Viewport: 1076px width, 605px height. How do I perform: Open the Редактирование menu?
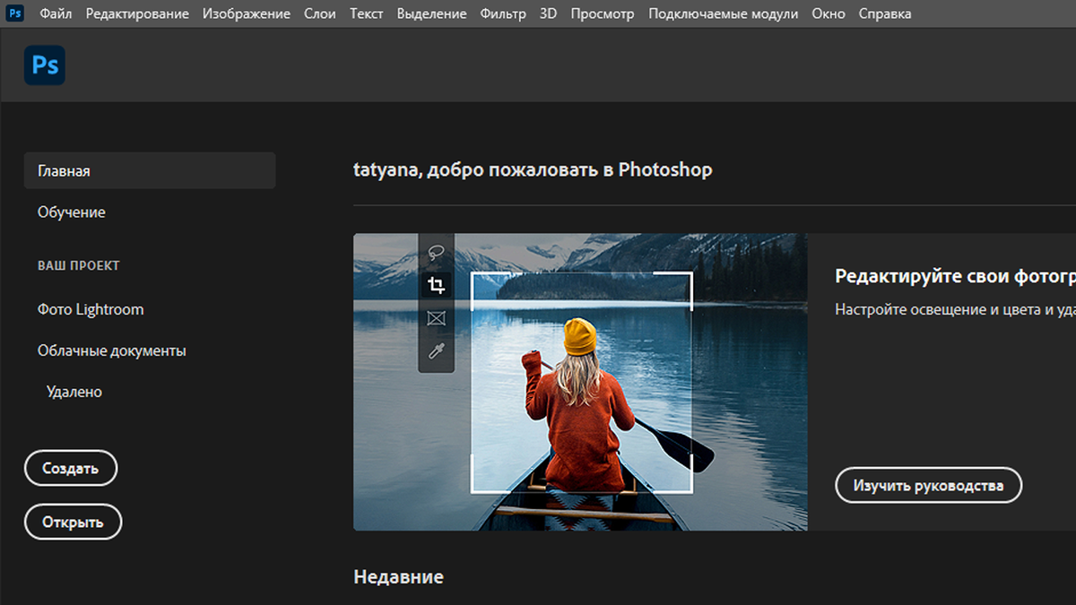point(137,13)
